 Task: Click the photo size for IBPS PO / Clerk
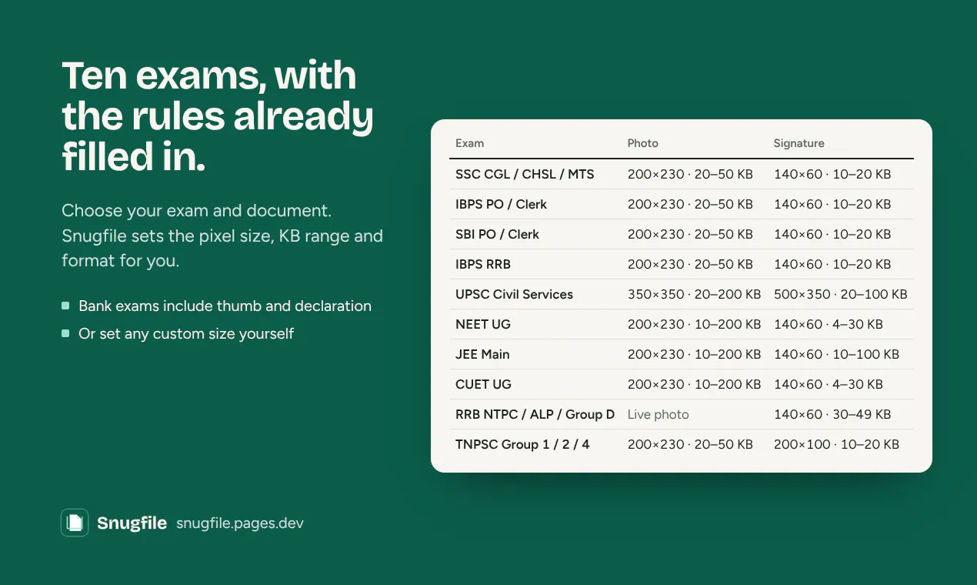pyautogui.click(x=690, y=204)
